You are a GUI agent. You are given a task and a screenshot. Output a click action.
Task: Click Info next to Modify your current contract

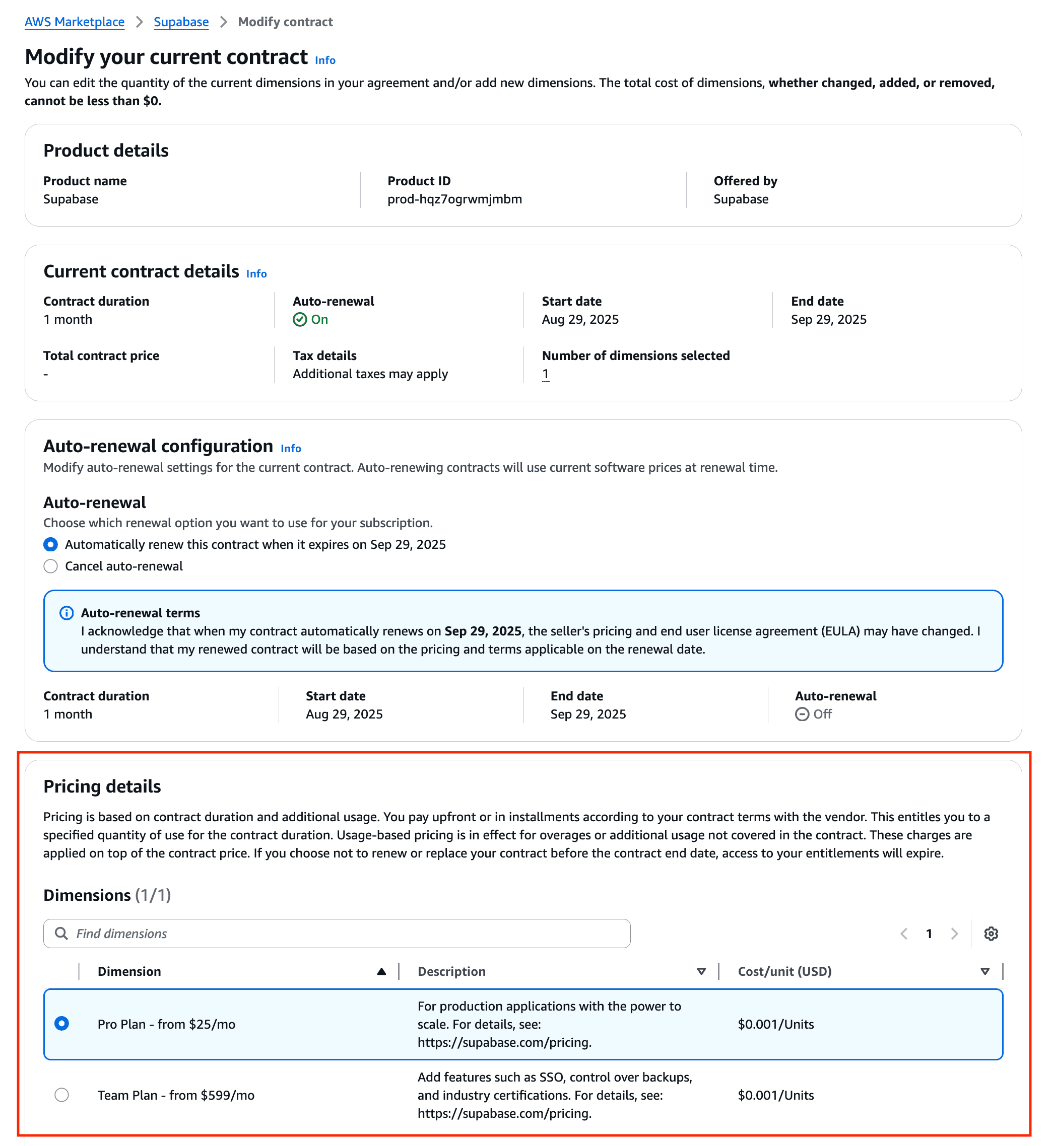pos(325,59)
